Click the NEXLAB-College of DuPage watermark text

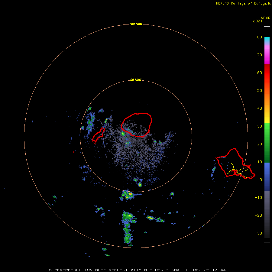click(x=243, y=3)
